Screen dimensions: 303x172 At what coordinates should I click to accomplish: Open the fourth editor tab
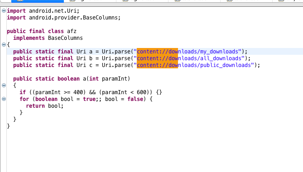point(194,1)
